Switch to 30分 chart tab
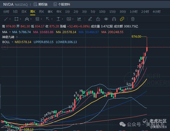Screen dimensions: 170x131 point(123,11)
